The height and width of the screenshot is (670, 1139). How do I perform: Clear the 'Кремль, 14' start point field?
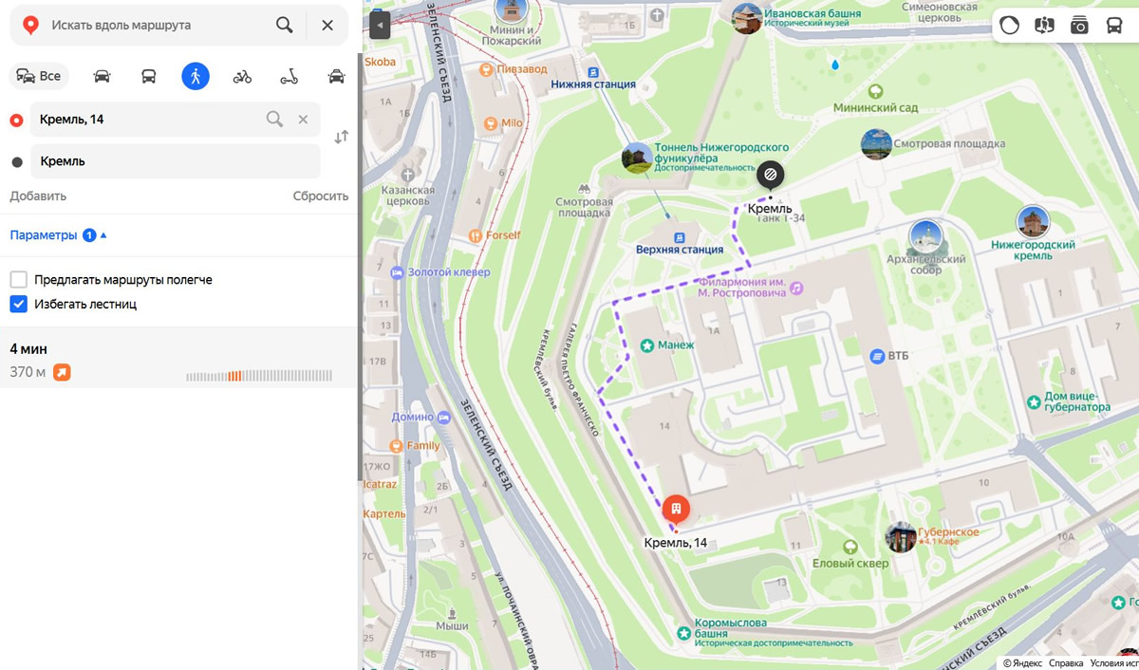[303, 120]
